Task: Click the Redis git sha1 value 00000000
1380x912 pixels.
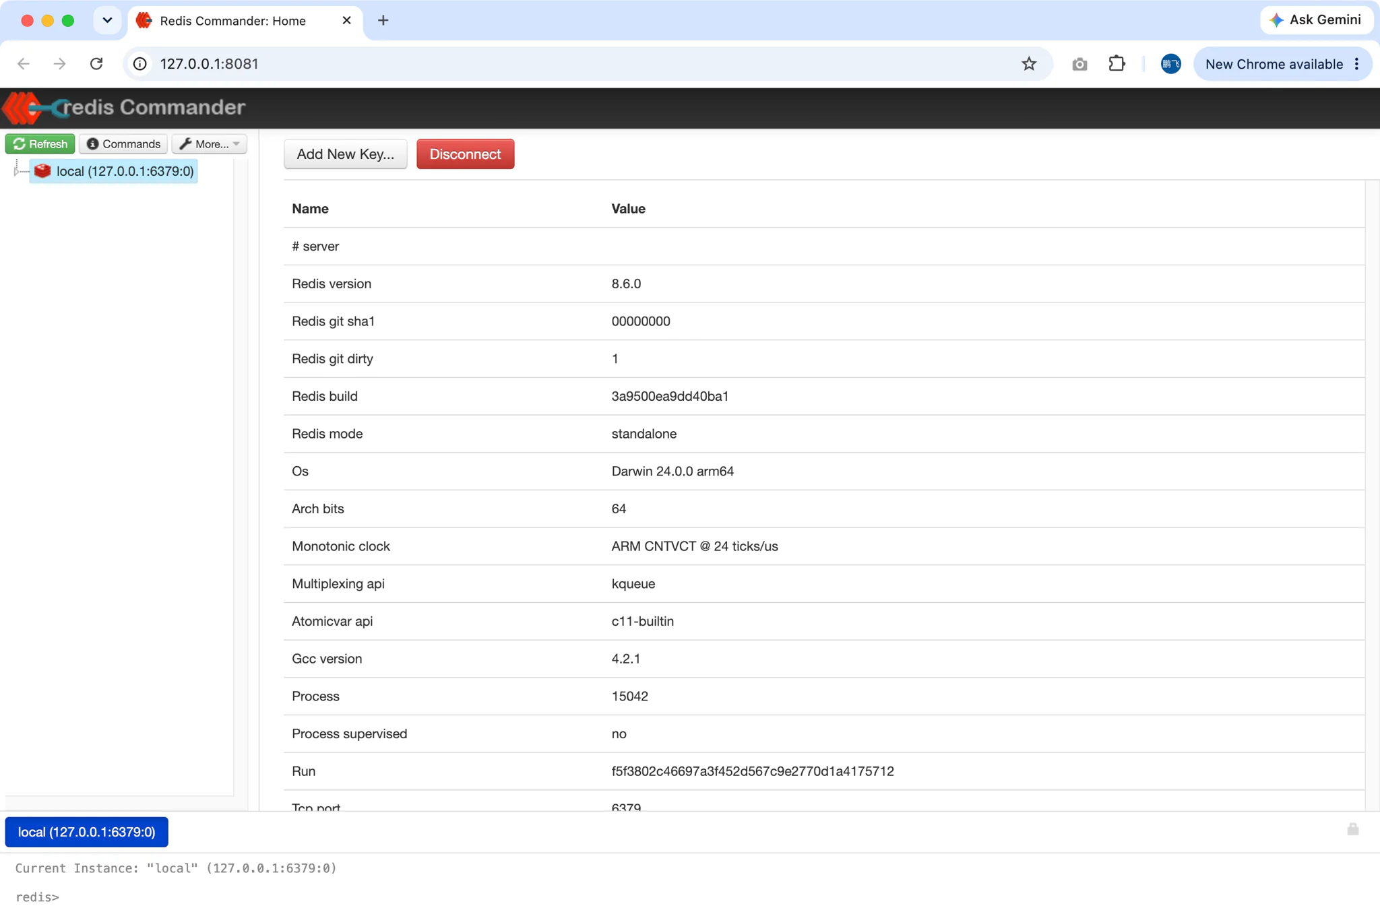Action: 640,321
